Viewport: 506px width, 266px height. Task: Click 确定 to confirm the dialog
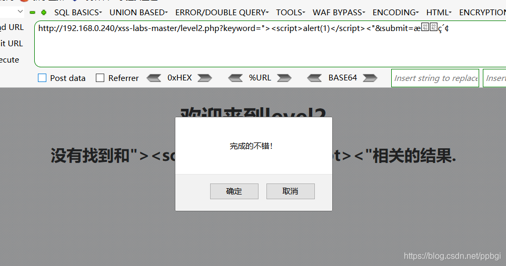234,191
